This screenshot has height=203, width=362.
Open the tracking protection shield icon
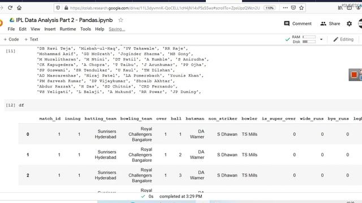click(x=58, y=8)
